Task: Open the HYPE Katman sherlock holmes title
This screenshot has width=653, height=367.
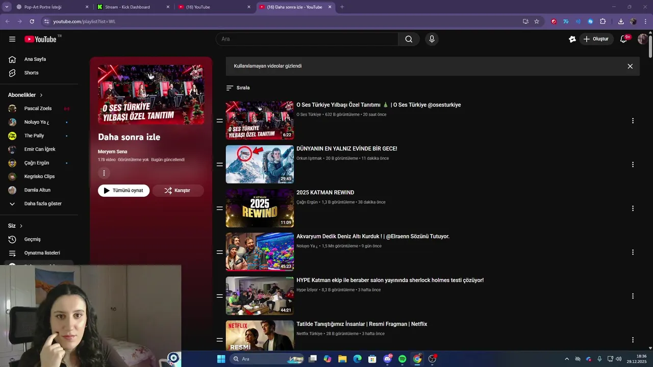Action: [390, 280]
